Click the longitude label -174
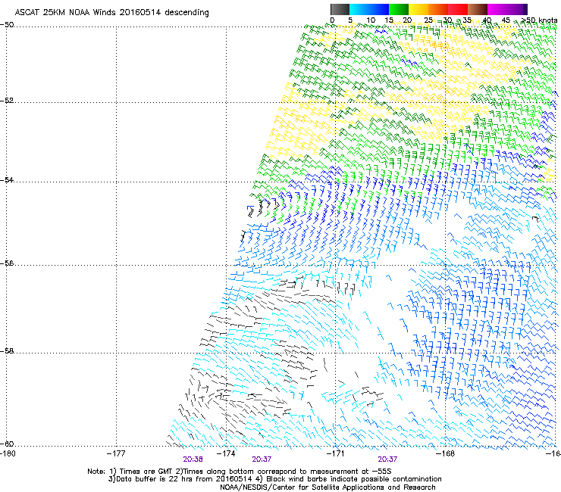 coord(226,453)
